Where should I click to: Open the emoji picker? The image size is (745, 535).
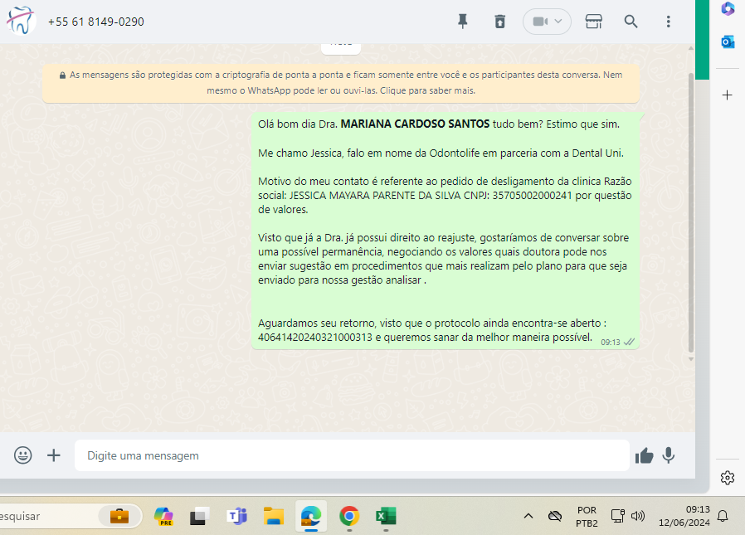[22, 455]
